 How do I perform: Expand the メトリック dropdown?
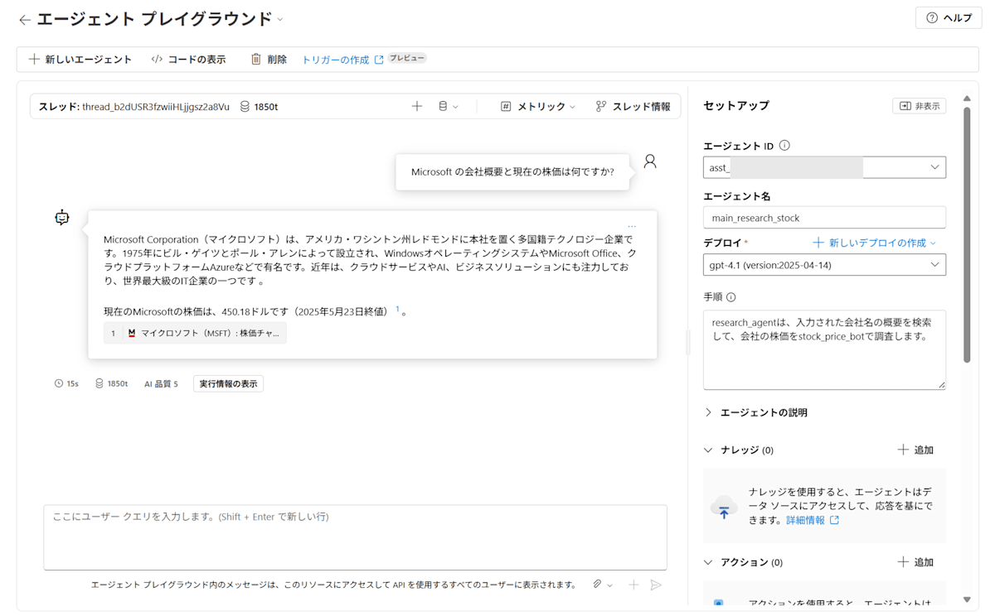pyautogui.click(x=538, y=106)
